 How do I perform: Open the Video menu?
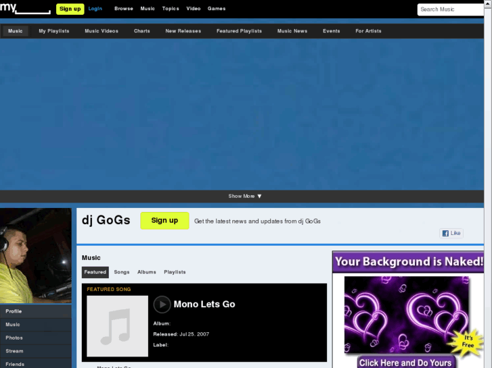[x=194, y=9]
